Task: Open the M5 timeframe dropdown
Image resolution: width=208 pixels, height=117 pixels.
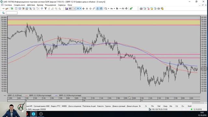Action: point(72,9)
